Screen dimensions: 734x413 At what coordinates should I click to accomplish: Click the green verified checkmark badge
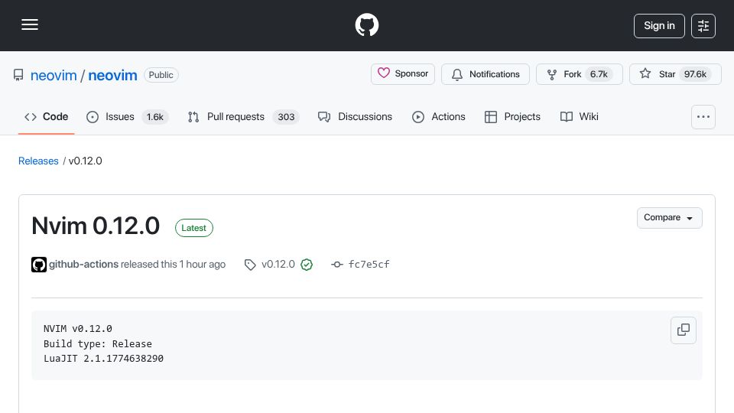[x=307, y=265]
